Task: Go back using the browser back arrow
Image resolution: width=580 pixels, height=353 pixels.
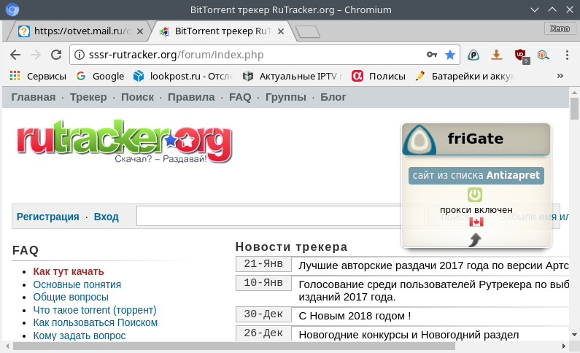Action: tap(15, 55)
